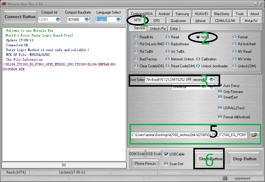Click the 0% progress bar
The image size is (265, 182).
(64, 165)
